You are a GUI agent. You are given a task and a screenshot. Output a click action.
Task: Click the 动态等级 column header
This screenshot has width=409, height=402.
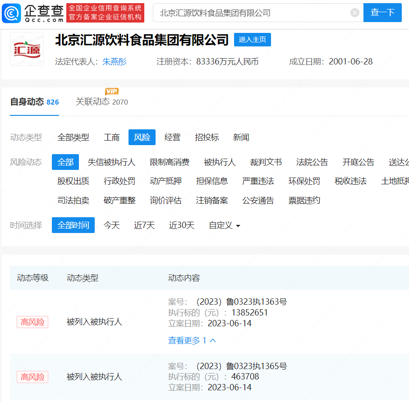coord(32,278)
